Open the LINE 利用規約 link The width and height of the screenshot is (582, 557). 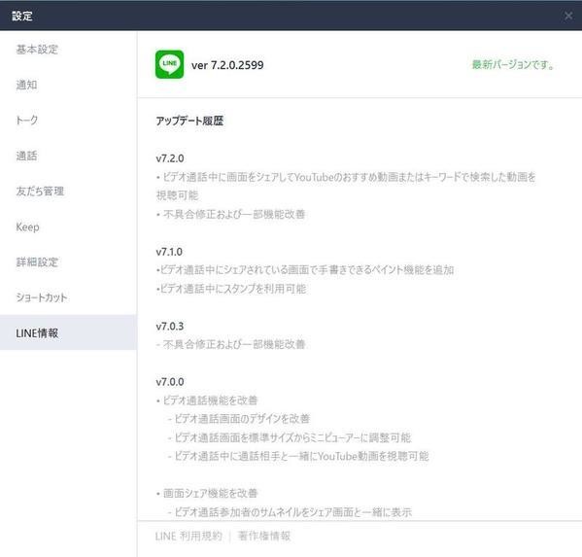[188, 536]
